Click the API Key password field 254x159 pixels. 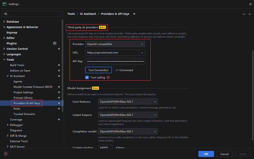click(115, 61)
